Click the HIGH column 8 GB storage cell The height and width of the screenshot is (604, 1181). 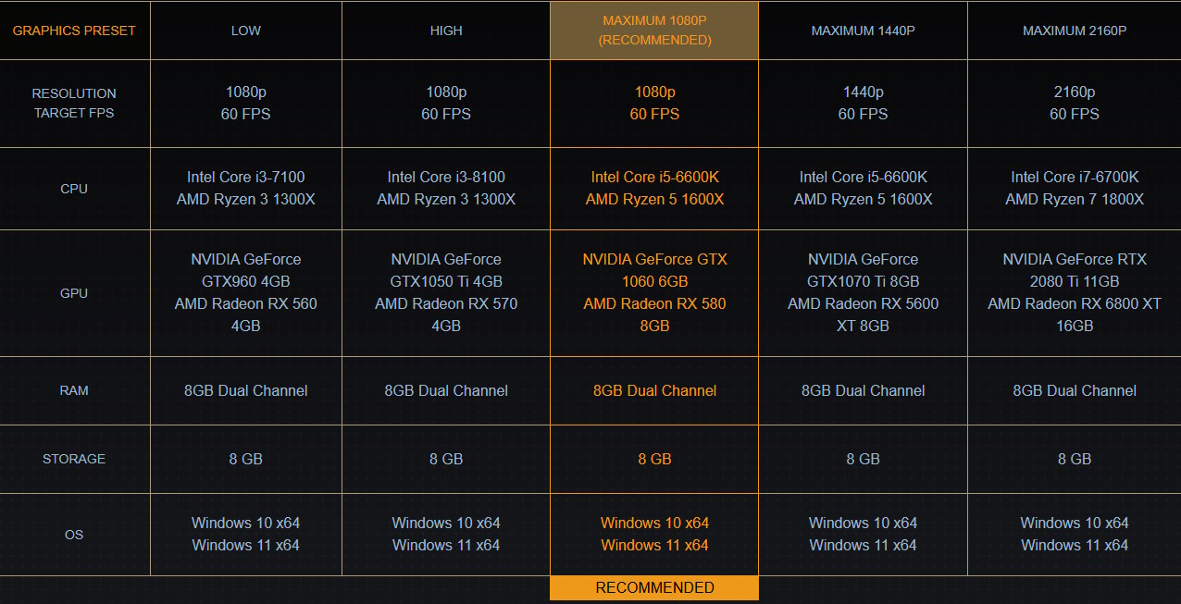446,459
